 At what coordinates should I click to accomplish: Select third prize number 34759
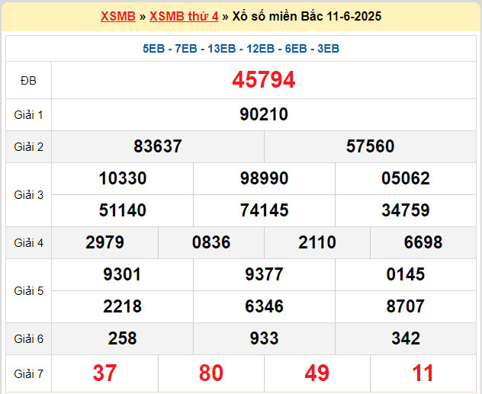[x=406, y=210]
